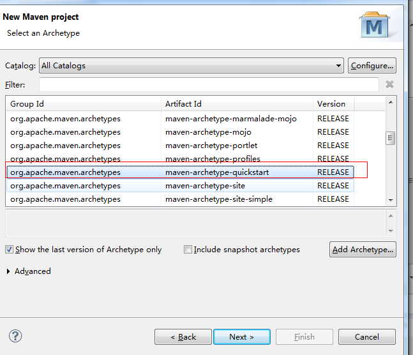Image resolution: width=413 pixels, height=355 pixels.
Task: Cancel the New Maven project wizard
Action: click(x=367, y=336)
